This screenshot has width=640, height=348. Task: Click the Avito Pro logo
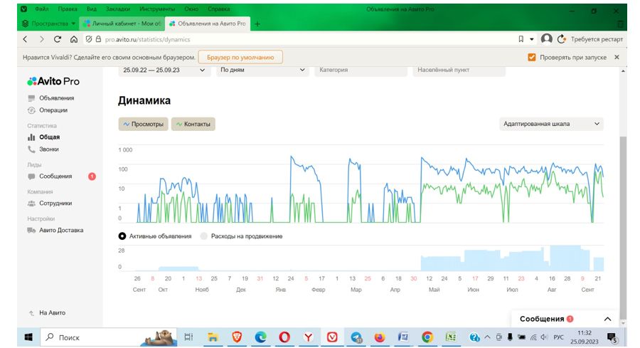(x=53, y=81)
